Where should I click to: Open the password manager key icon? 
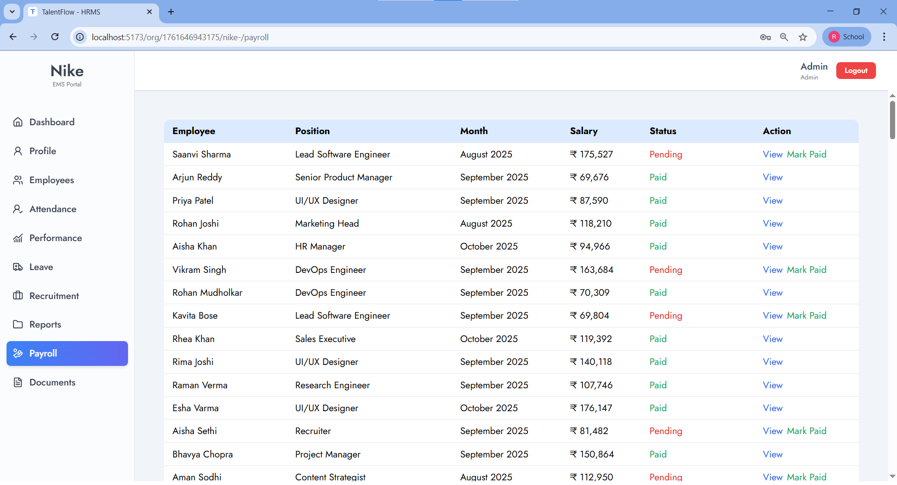[765, 37]
